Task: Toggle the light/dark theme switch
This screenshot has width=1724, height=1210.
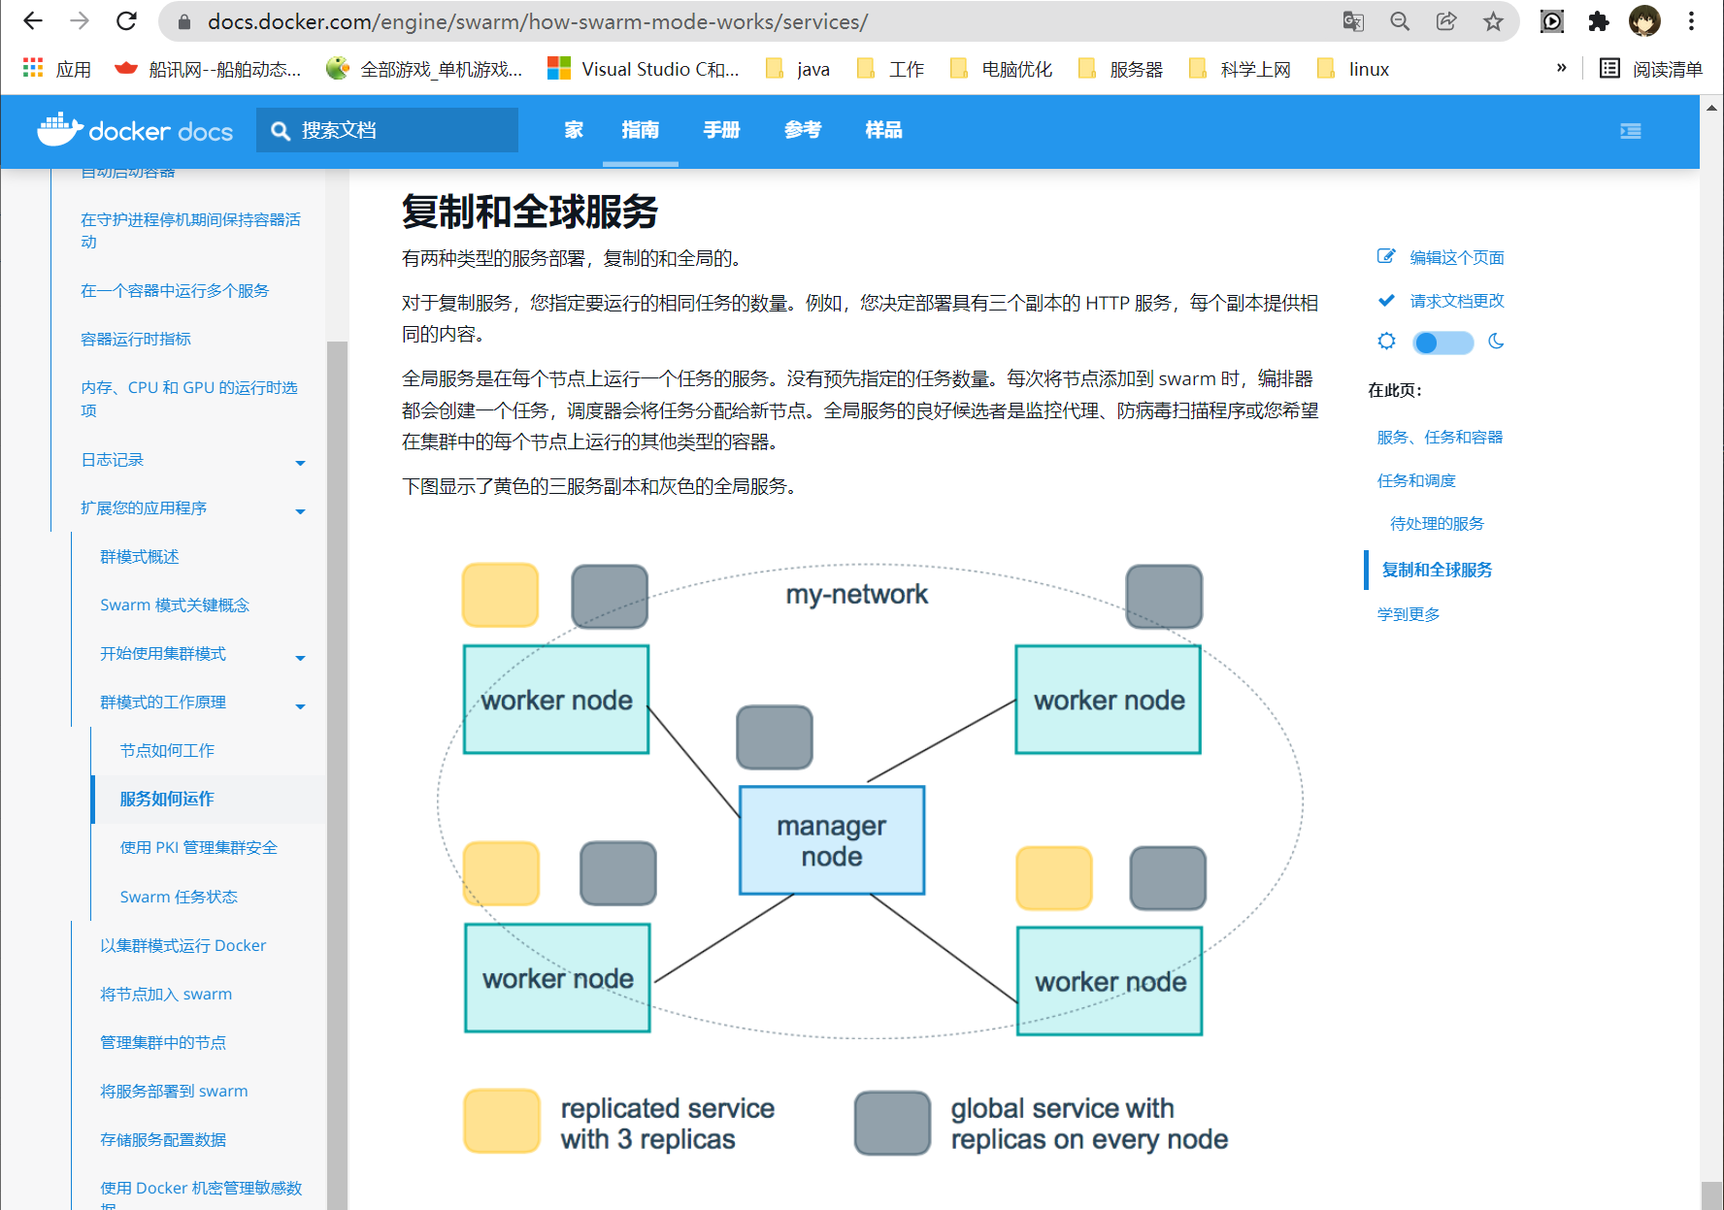Action: pyautogui.click(x=1442, y=343)
